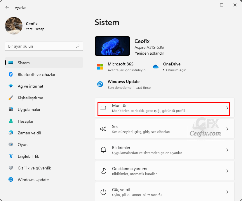Maximize the Ayarlar window
This screenshot has width=242, height=201.
point(222,5)
